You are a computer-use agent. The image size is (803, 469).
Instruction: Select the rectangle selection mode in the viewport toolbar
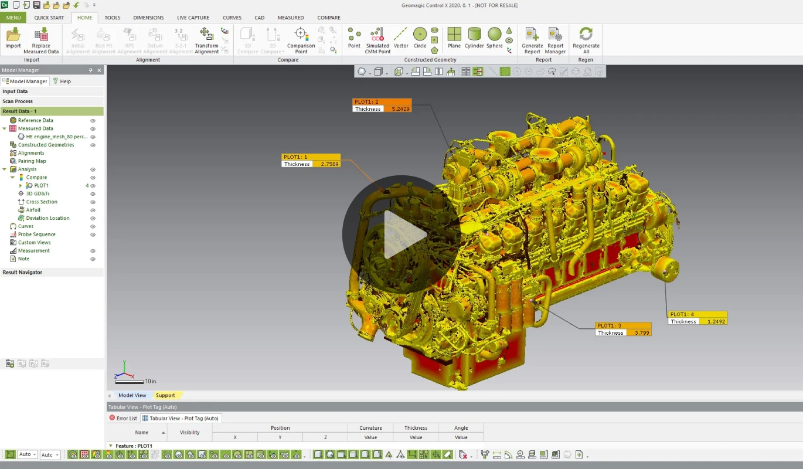505,72
